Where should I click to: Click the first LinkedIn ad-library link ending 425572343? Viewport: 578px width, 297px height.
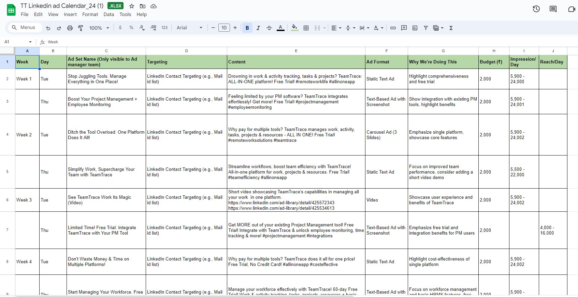(281, 203)
